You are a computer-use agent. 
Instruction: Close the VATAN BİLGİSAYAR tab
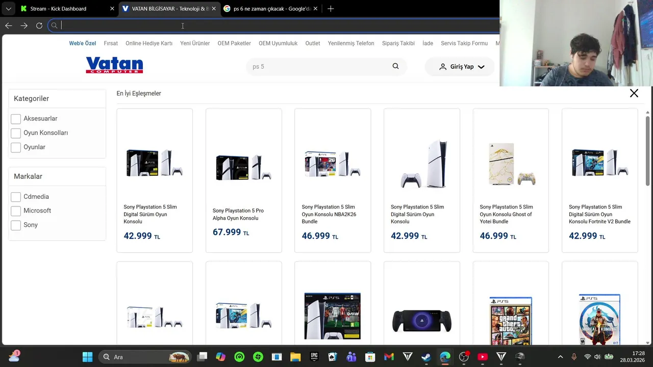214,9
